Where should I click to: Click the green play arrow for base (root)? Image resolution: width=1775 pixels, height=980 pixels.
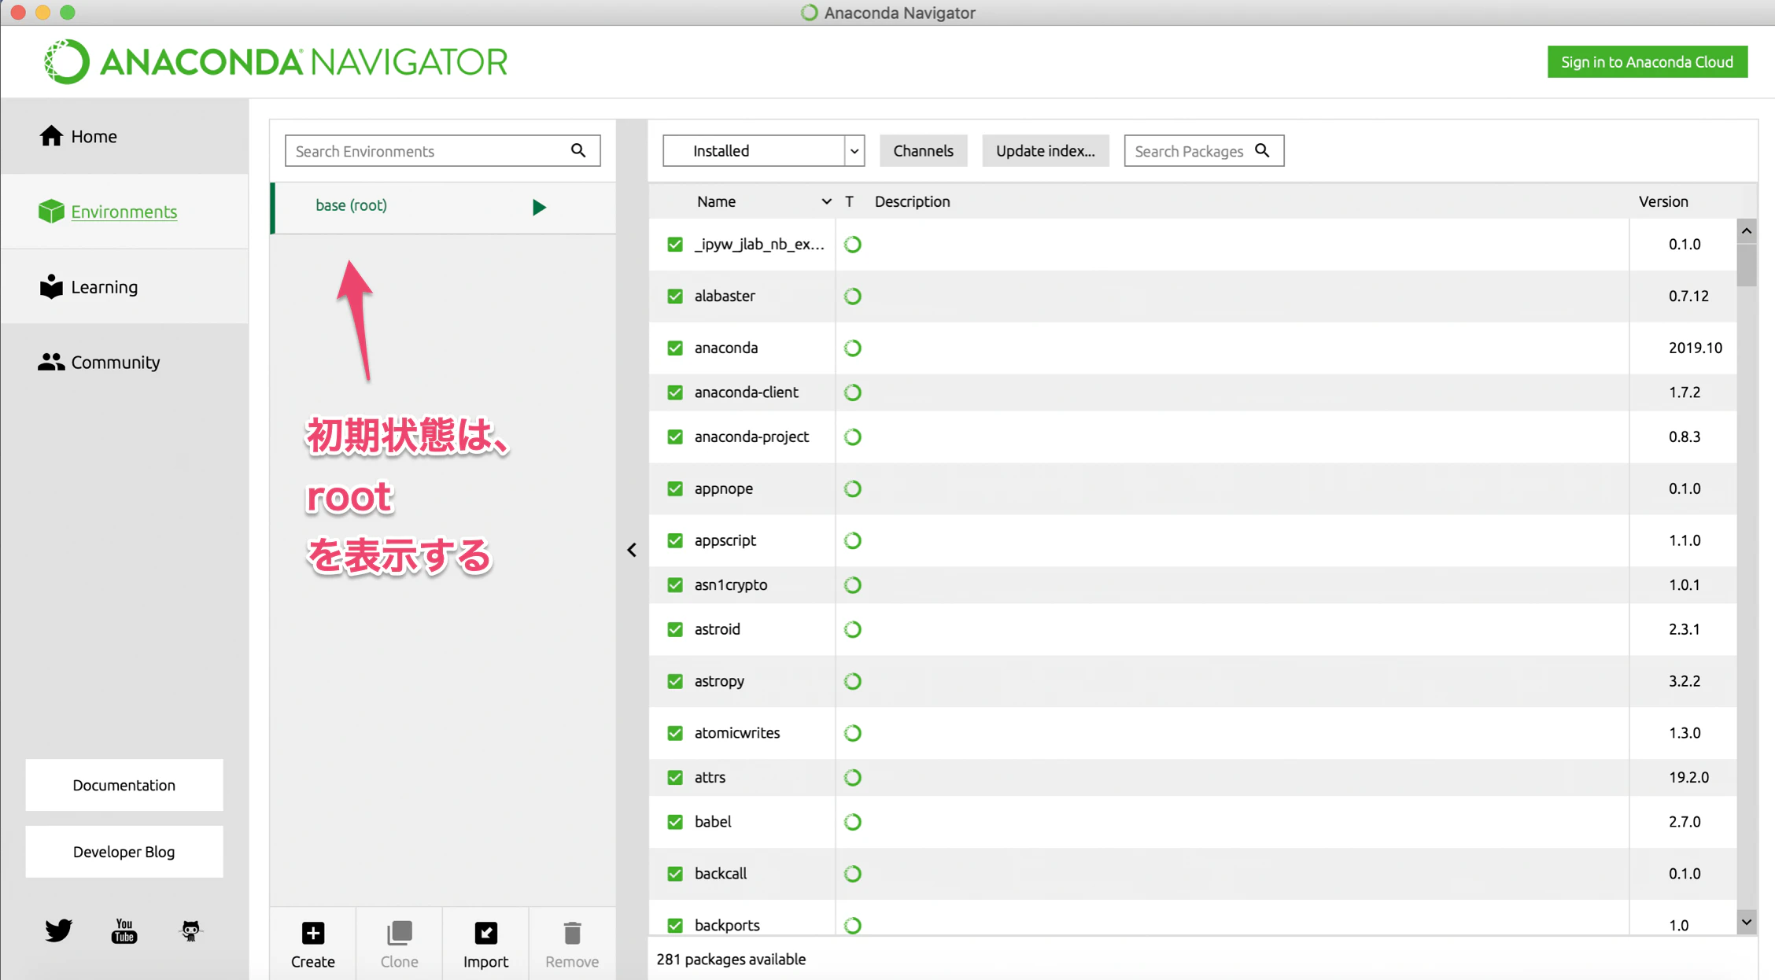(539, 207)
